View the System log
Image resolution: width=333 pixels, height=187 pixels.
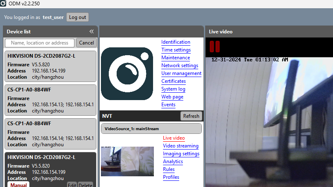tap(173, 89)
